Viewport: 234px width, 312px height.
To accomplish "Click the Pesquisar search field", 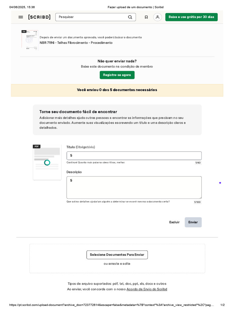I will pyautogui.click(x=91, y=17).
